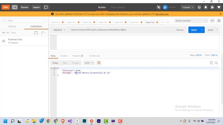
Task: Dismiss the orange update banner
Action: click(221, 14)
